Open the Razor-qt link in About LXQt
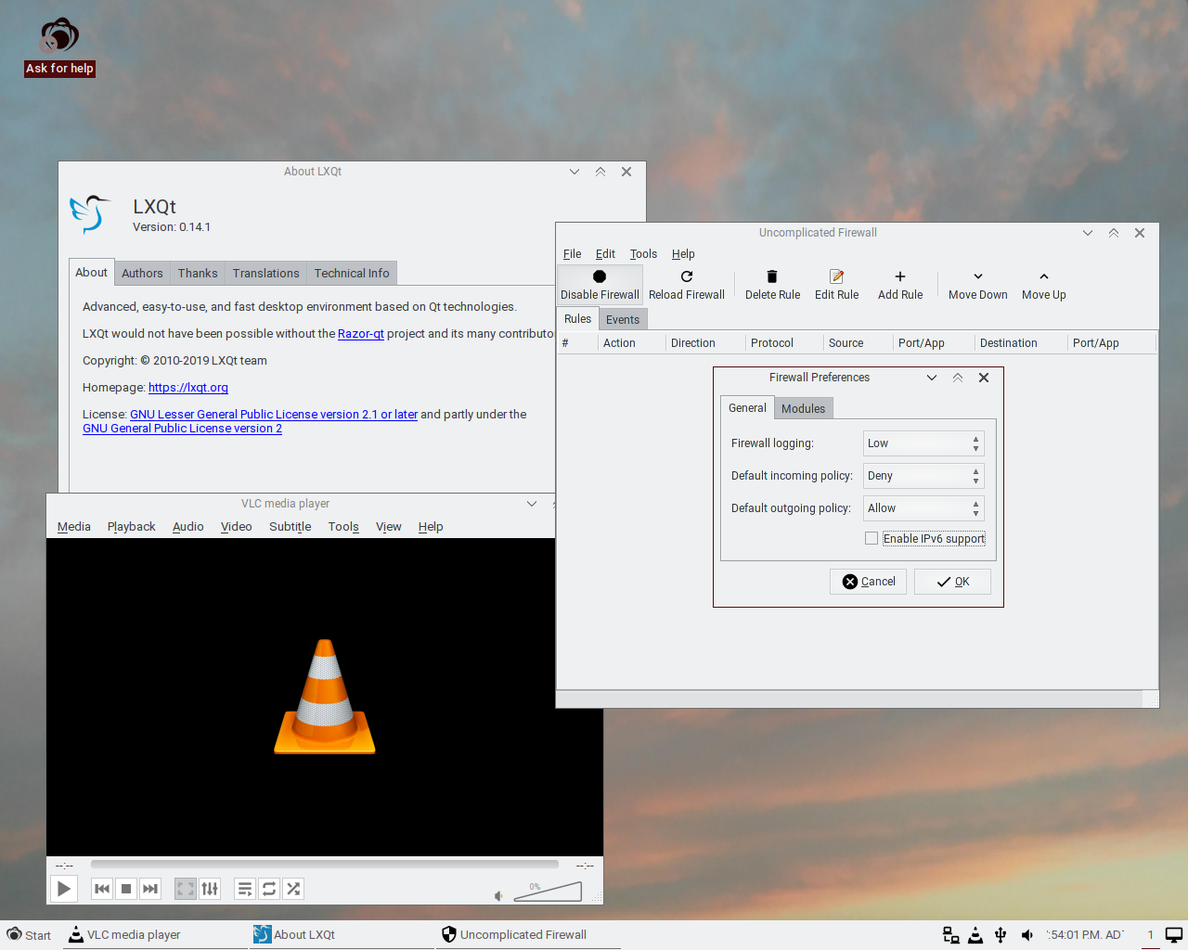Screen dimensions: 1188x950 tap(361, 334)
